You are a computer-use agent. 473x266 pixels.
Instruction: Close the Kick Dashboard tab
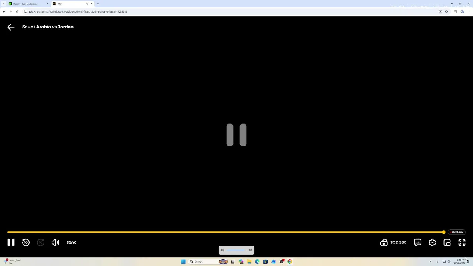click(x=47, y=4)
